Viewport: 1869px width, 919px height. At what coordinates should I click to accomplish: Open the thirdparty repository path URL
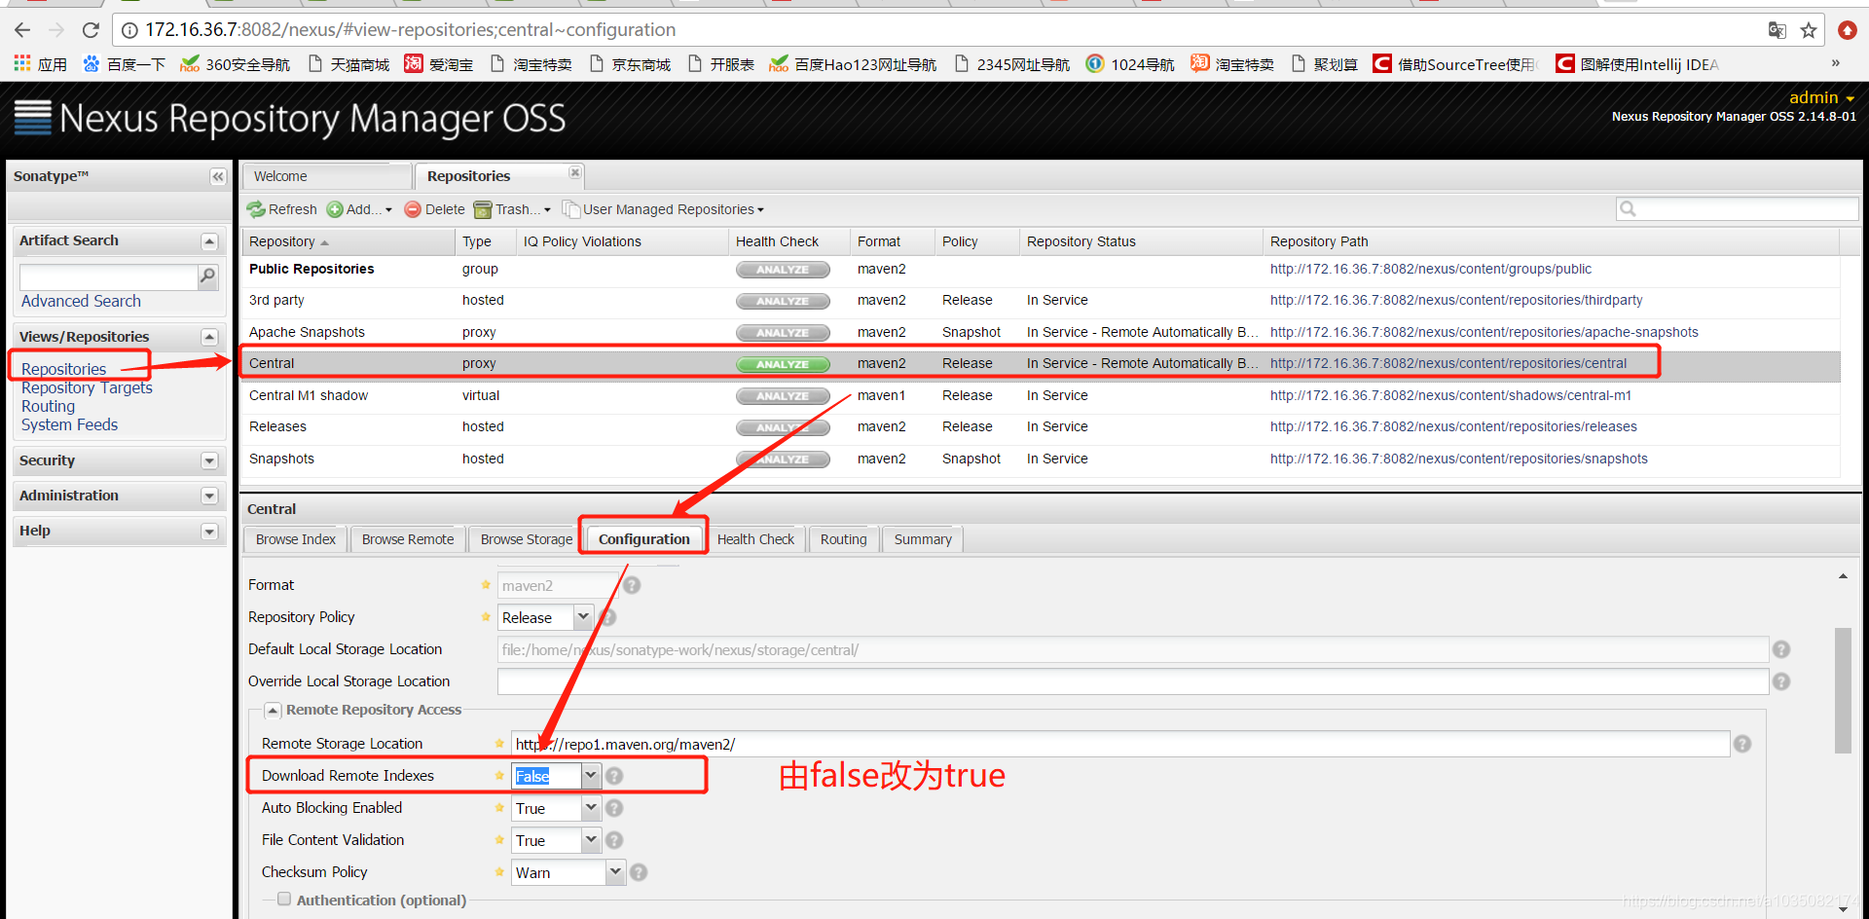tap(1456, 300)
